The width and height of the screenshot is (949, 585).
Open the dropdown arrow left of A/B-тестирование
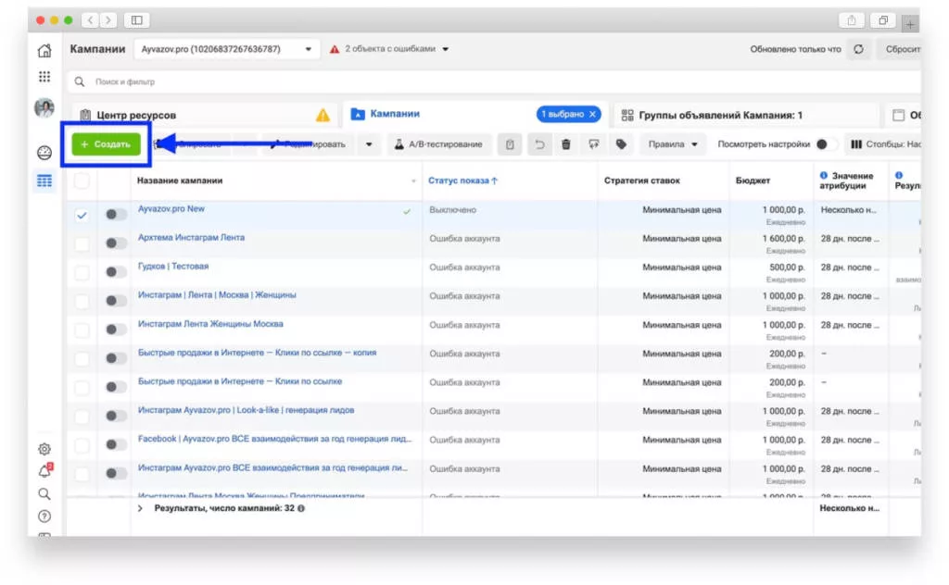click(369, 144)
